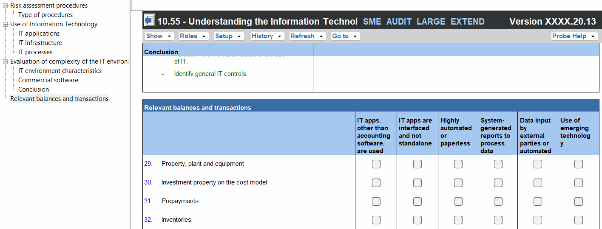Click the question number 32 link
602x229 pixels.
[x=148, y=220]
